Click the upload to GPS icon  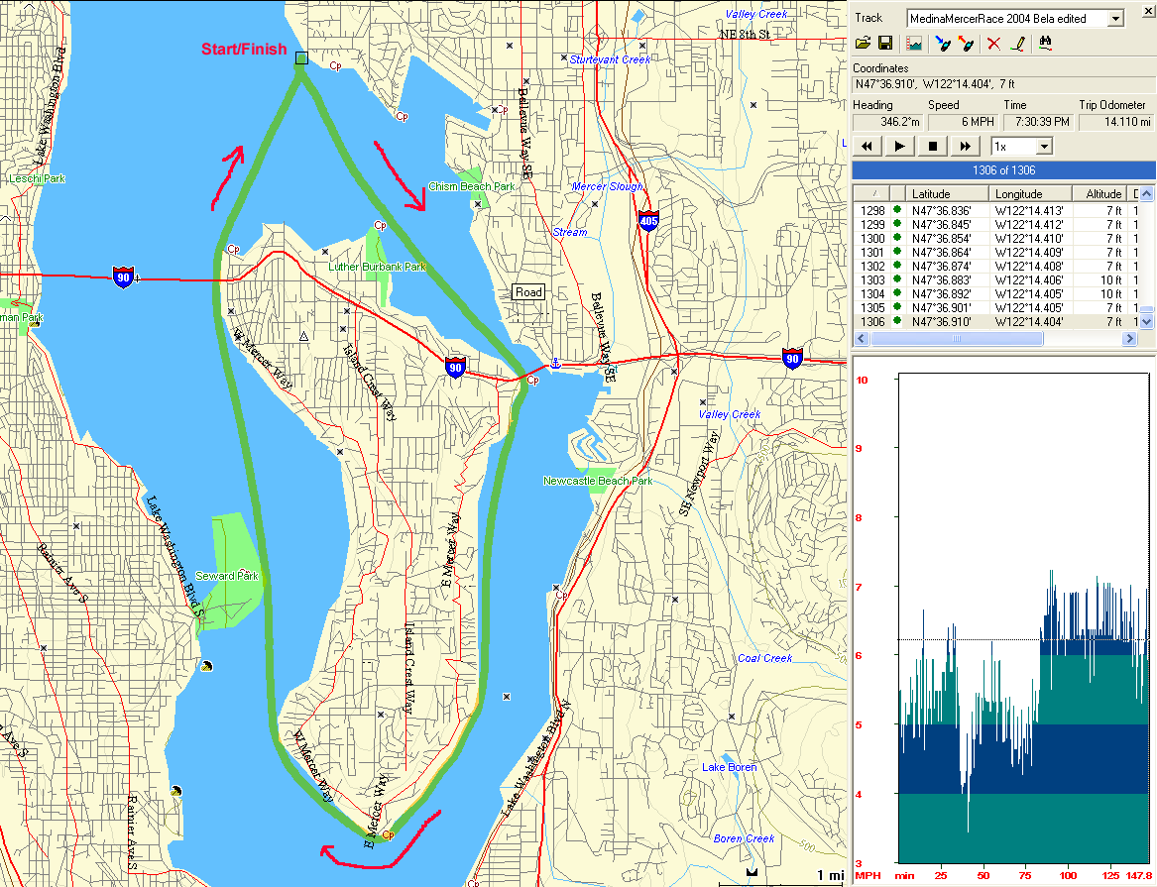966,44
